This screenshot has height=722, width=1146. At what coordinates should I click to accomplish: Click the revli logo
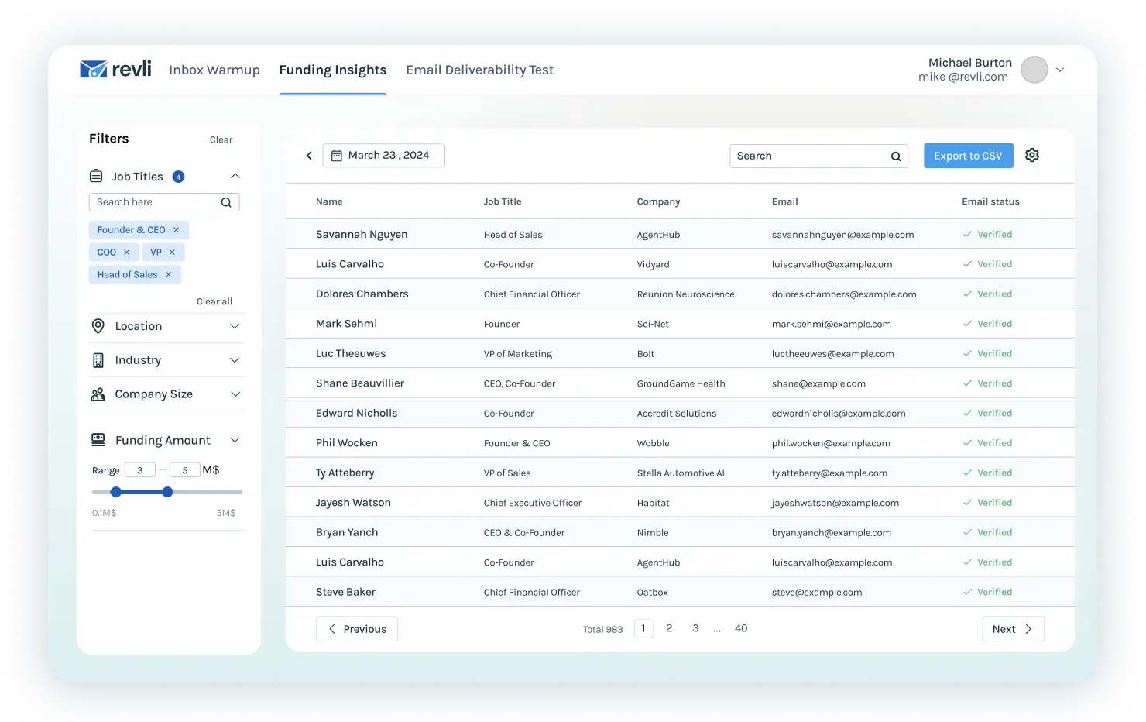(x=115, y=69)
